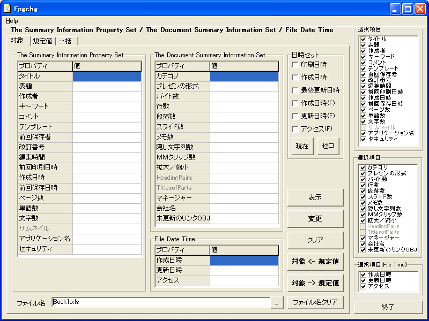Uncheck セキュリティ in the 選択項目 list
The image size is (429, 321).
(364, 139)
